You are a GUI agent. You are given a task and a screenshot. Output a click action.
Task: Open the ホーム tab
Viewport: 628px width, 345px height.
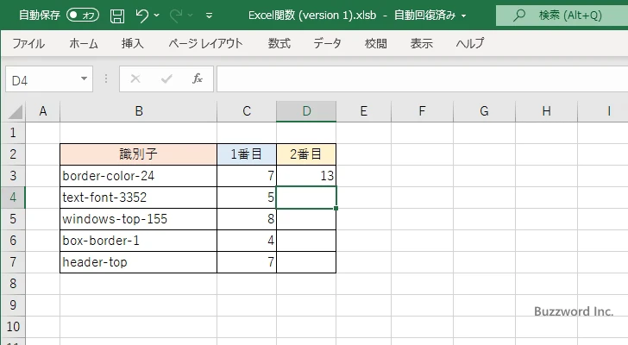84,43
